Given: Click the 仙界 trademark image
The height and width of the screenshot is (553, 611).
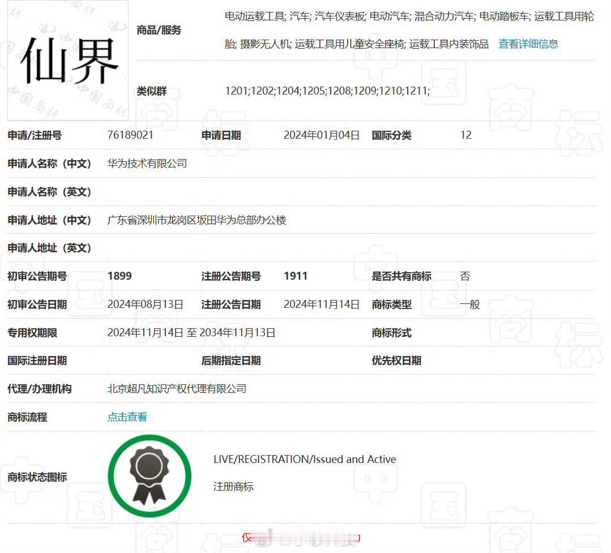Looking at the screenshot, I should tap(68, 61).
